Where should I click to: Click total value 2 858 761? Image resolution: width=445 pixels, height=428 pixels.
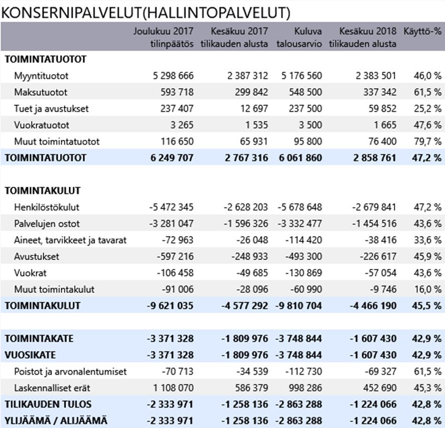[x=375, y=158]
